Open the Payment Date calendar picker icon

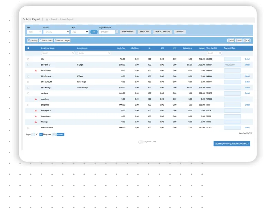point(117,32)
